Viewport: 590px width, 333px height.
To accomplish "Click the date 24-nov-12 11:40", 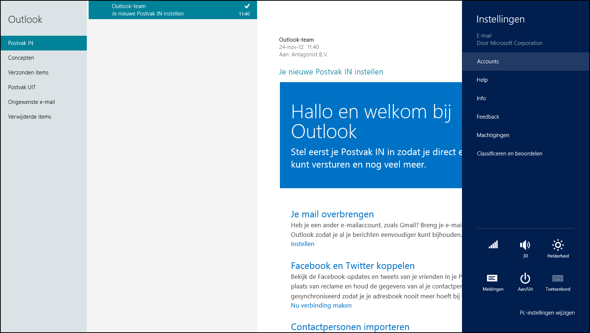I will [299, 47].
